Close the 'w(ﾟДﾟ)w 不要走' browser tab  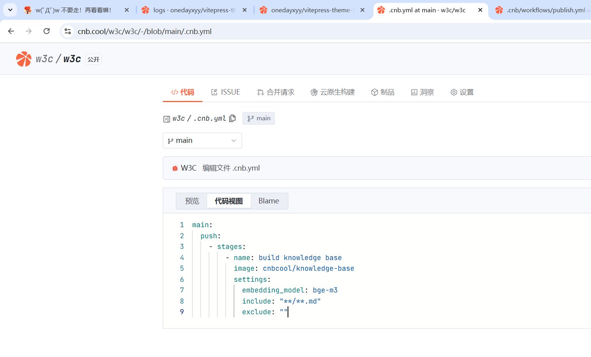pos(127,10)
